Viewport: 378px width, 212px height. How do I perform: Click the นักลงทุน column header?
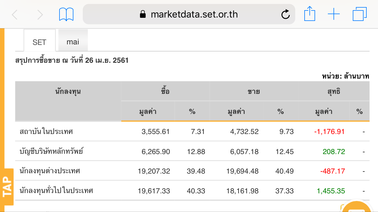68,91
